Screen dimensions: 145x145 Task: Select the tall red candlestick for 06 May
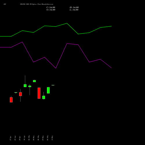(x=39, y=93)
